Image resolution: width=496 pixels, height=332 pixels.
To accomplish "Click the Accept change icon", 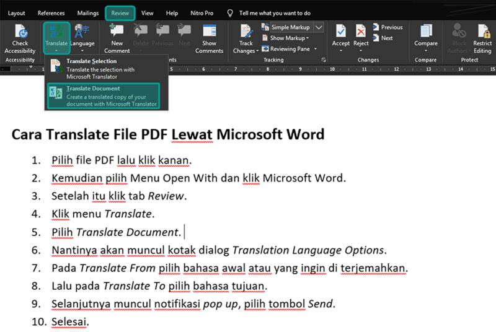I will click(x=340, y=32).
